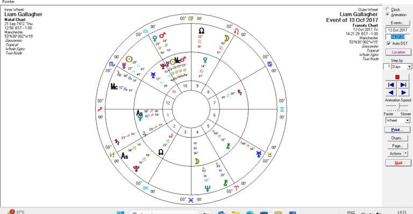Click the Leo sign glyph on the rim
413x214 pixels.
237,32
